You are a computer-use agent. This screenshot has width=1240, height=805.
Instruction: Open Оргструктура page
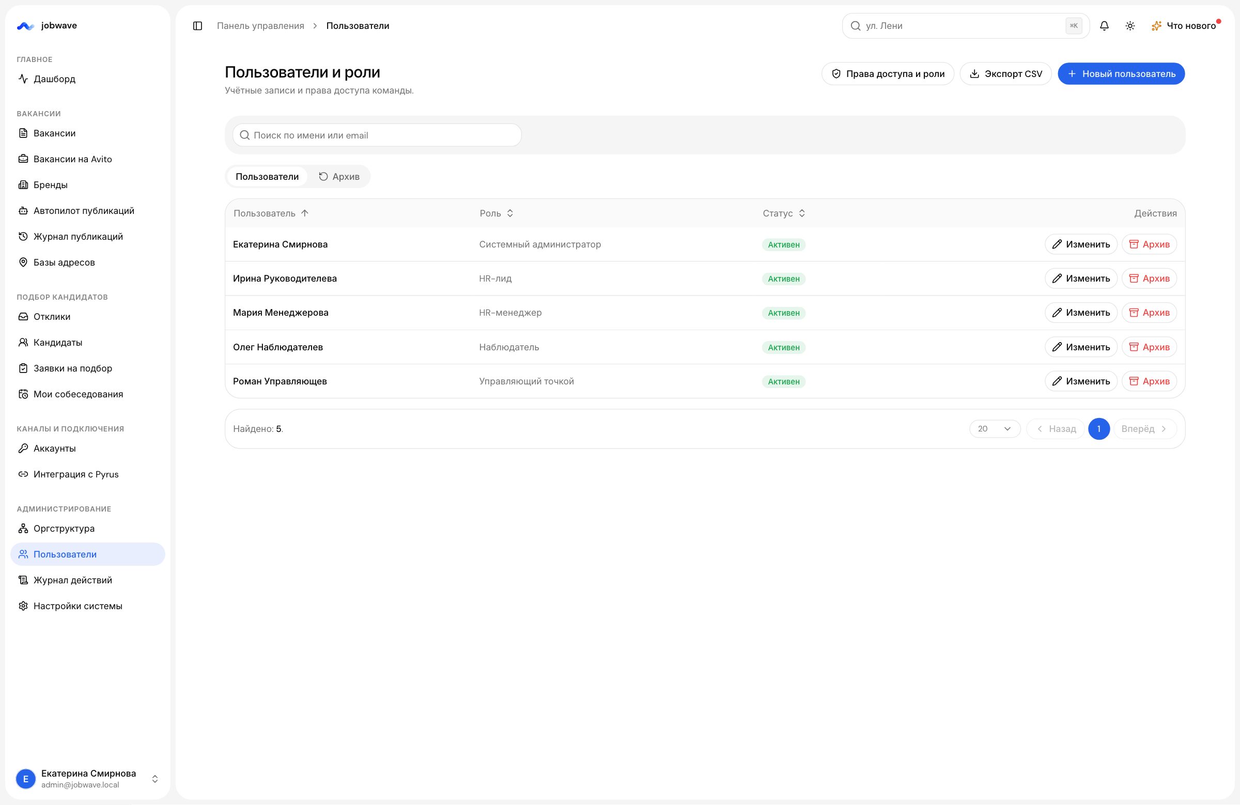tap(87, 529)
